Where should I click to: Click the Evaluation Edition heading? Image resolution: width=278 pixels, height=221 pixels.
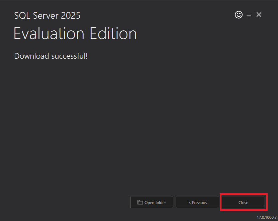point(75,33)
